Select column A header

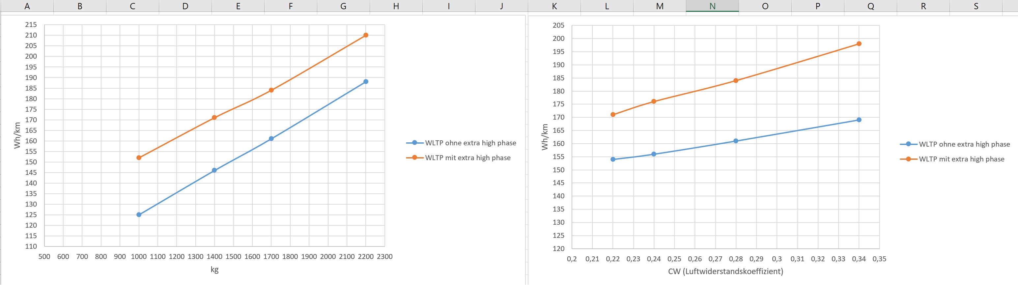27,6
